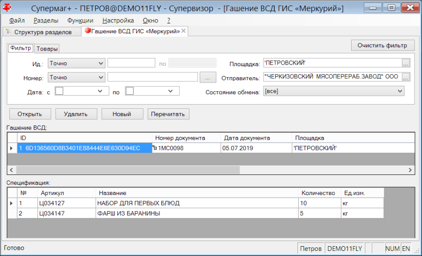Click the ellipsis button beside the Номер field
Screen dimensions: 422x256
pos(208,77)
